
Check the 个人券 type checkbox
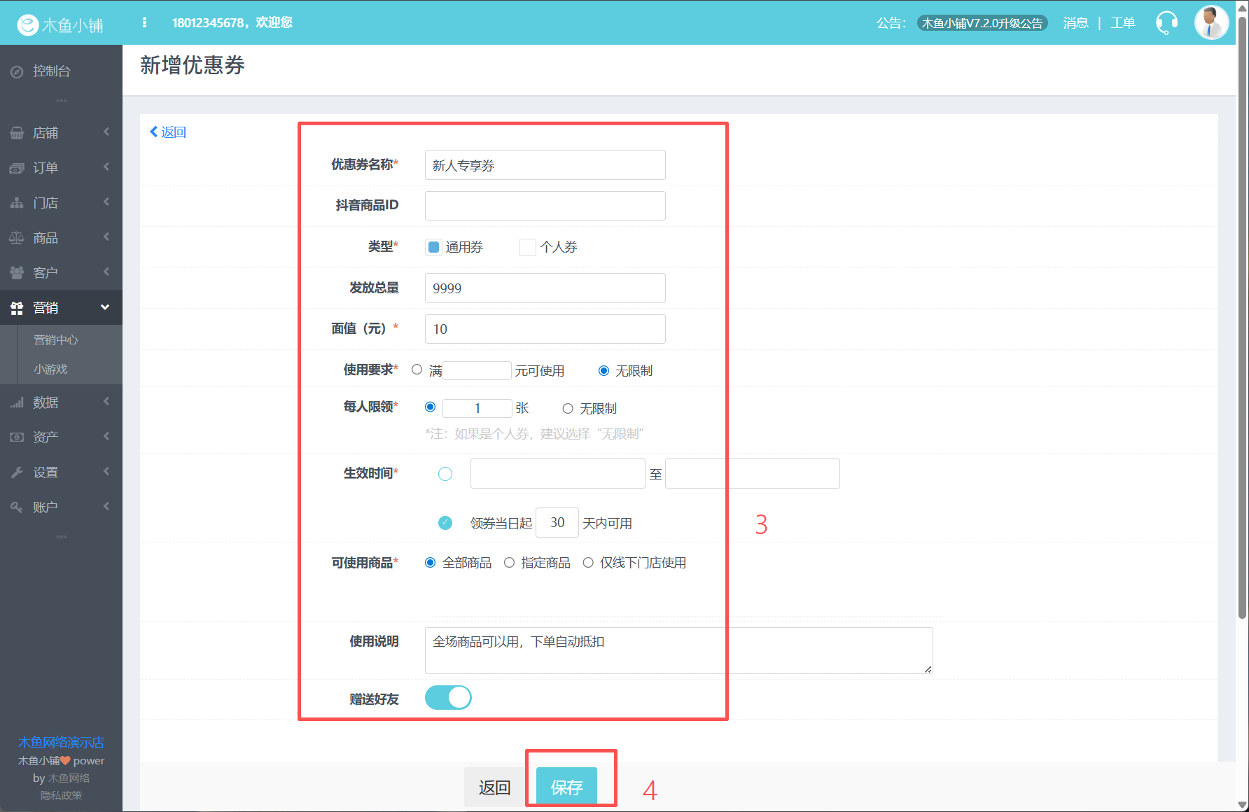[x=527, y=247]
